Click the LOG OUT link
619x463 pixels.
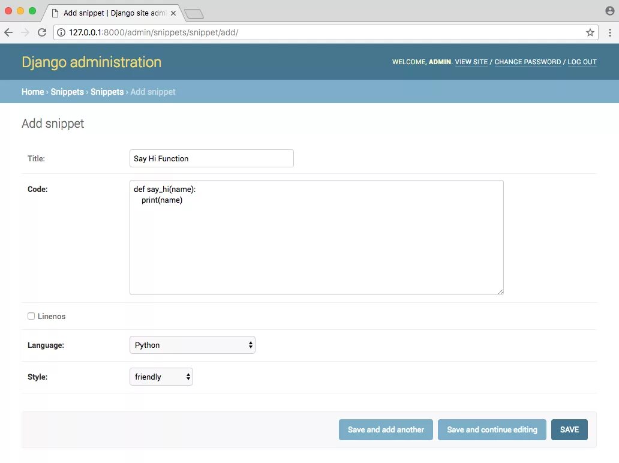coord(582,62)
